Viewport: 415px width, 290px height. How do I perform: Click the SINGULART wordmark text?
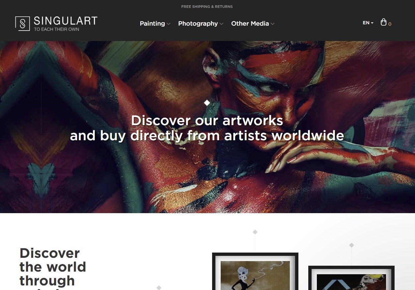coord(66,21)
